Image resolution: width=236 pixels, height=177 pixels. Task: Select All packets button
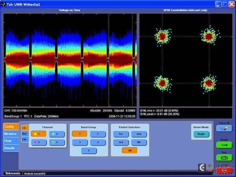click(x=130, y=151)
